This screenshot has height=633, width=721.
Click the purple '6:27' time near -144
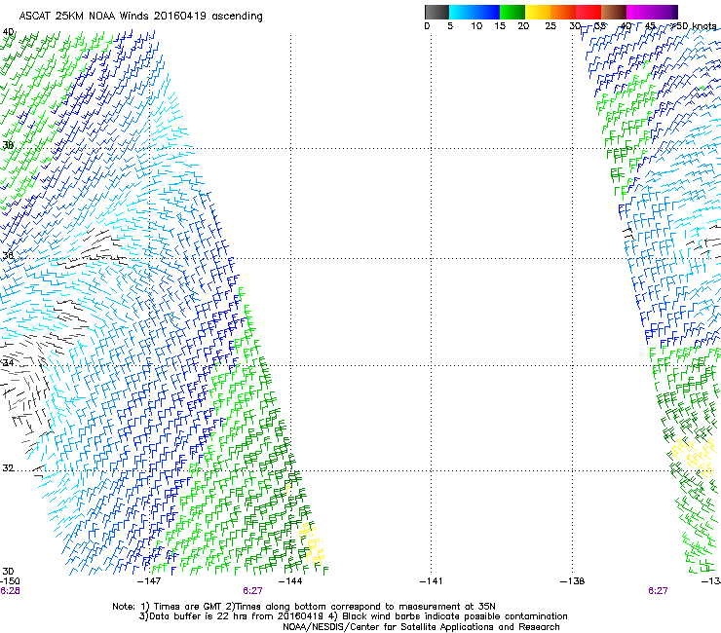point(253,591)
